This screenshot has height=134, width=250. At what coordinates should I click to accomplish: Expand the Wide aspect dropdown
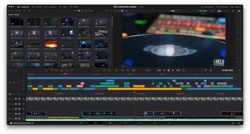click(174, 11)
